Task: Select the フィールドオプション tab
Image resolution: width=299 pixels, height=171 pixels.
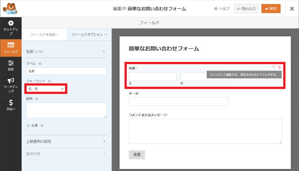Action: point(89,35)
